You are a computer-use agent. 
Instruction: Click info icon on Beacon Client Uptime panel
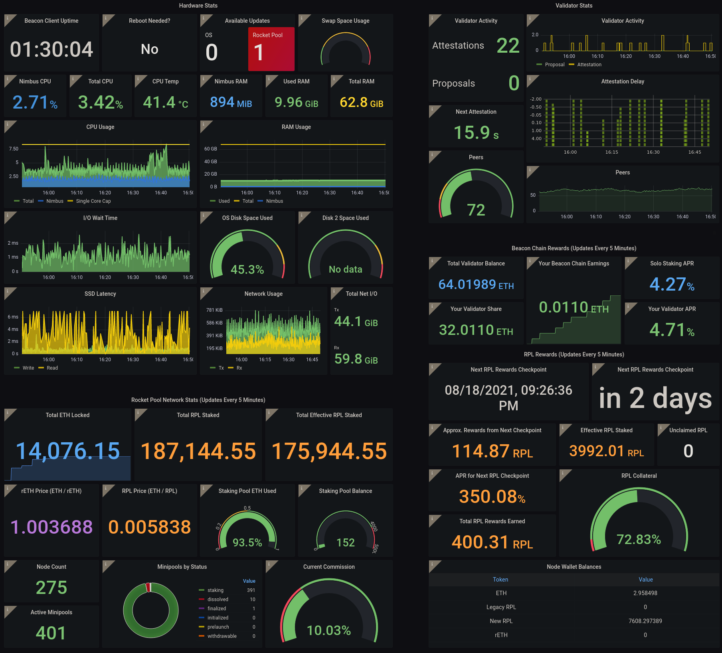(8, 18)
